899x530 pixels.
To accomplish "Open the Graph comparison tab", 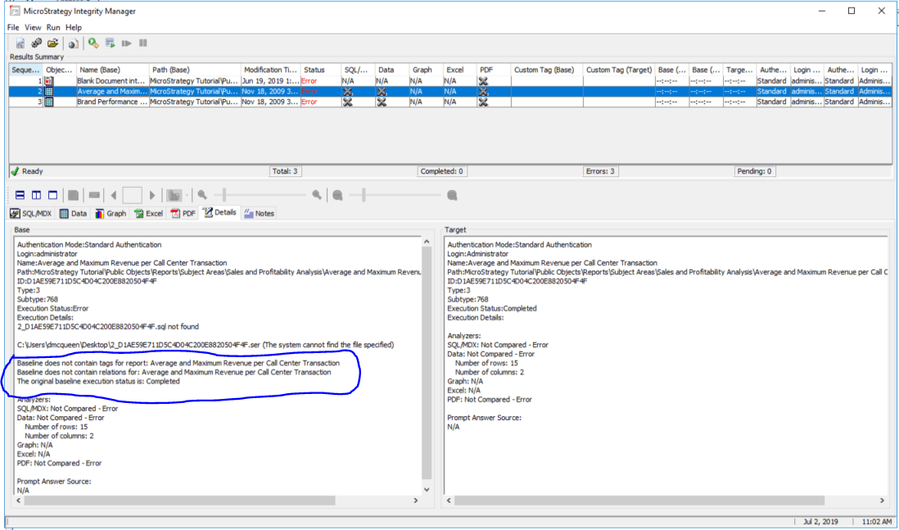I will 111,213.
